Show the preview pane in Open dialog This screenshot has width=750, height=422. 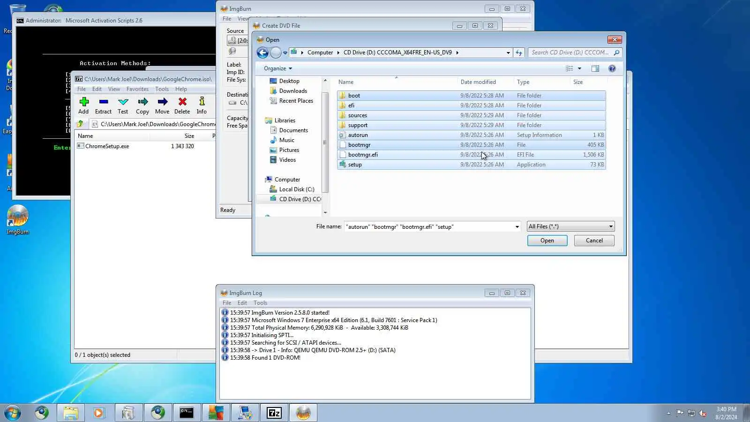coord(595,68)
